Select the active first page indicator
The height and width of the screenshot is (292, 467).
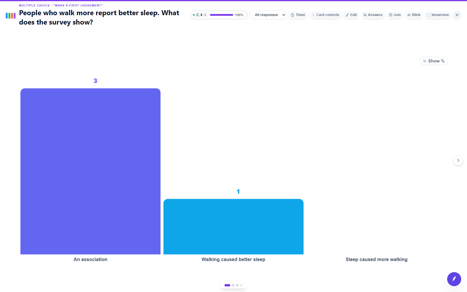[x=227, y=285]
